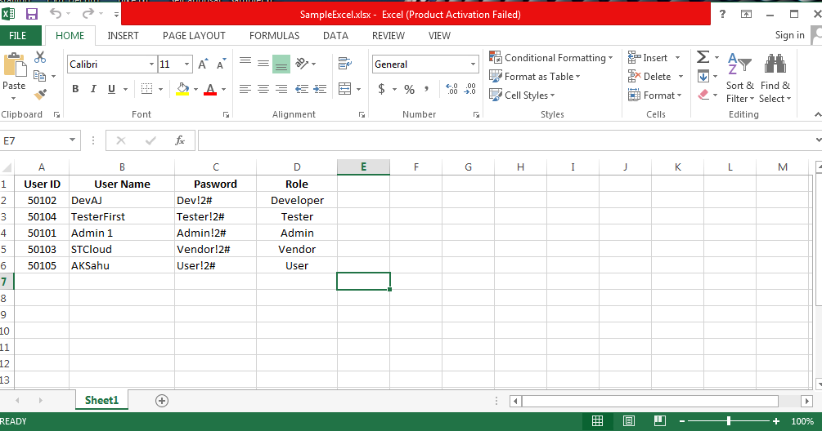
Task: Decrease font size with the smaller A icon
Action: pyautogui.click(x=221, y=64)
